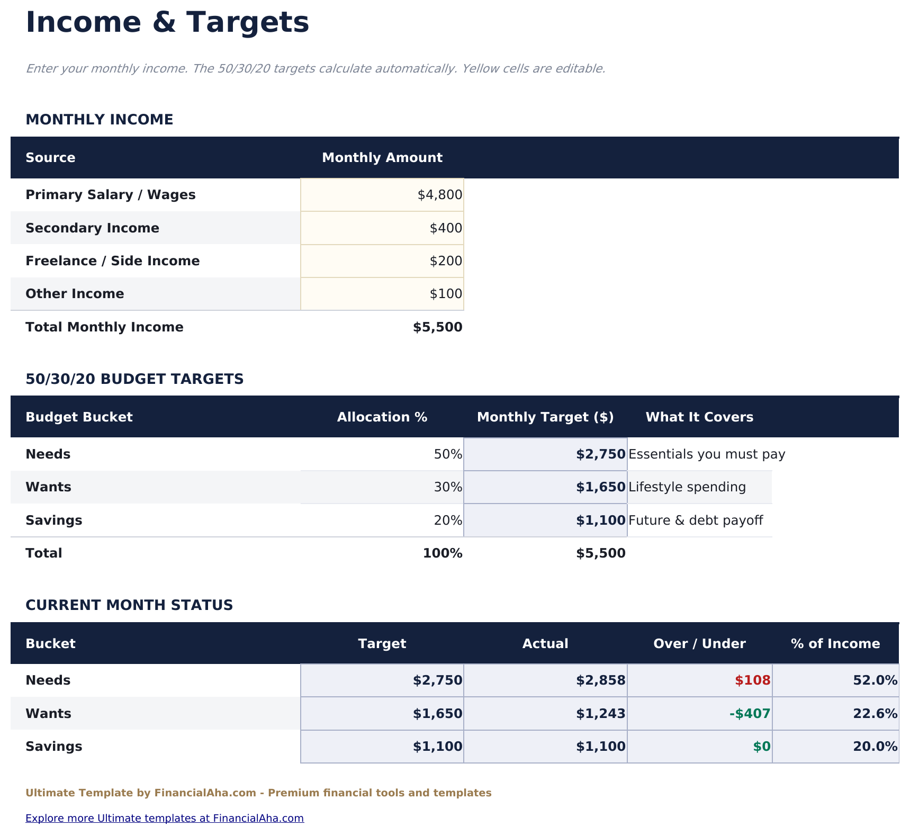Click the Budget Bucket header cell

pos(79,417)
